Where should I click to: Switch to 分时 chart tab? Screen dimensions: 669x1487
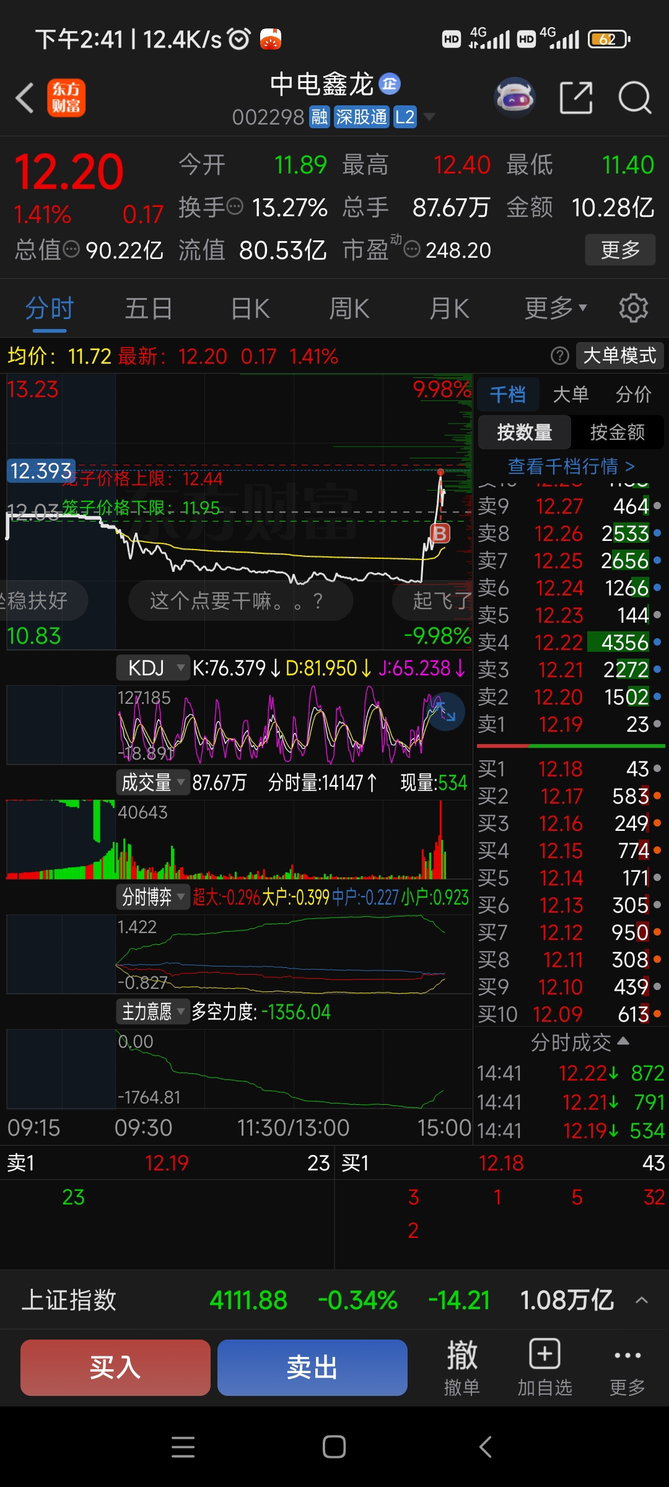(x=50, y=308)
